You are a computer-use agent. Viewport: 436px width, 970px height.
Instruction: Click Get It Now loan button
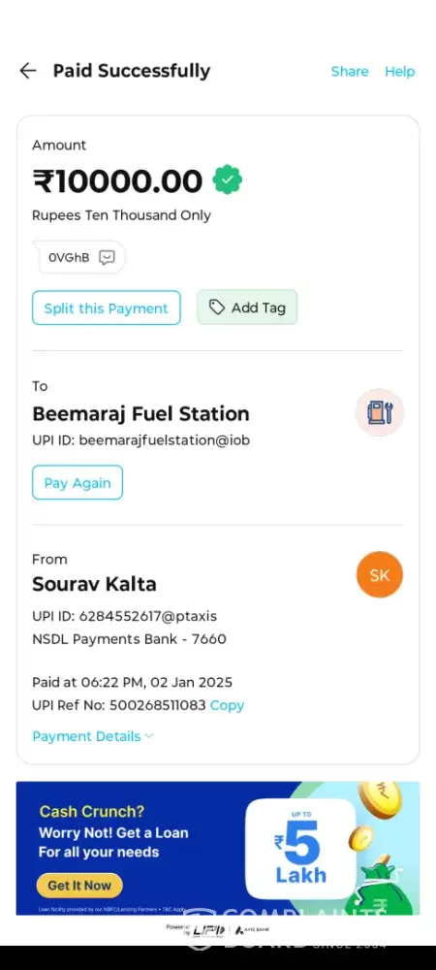79,886
